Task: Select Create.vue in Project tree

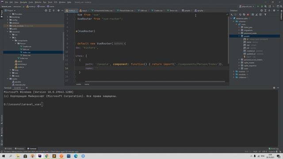Action: (x=27, y=46)
